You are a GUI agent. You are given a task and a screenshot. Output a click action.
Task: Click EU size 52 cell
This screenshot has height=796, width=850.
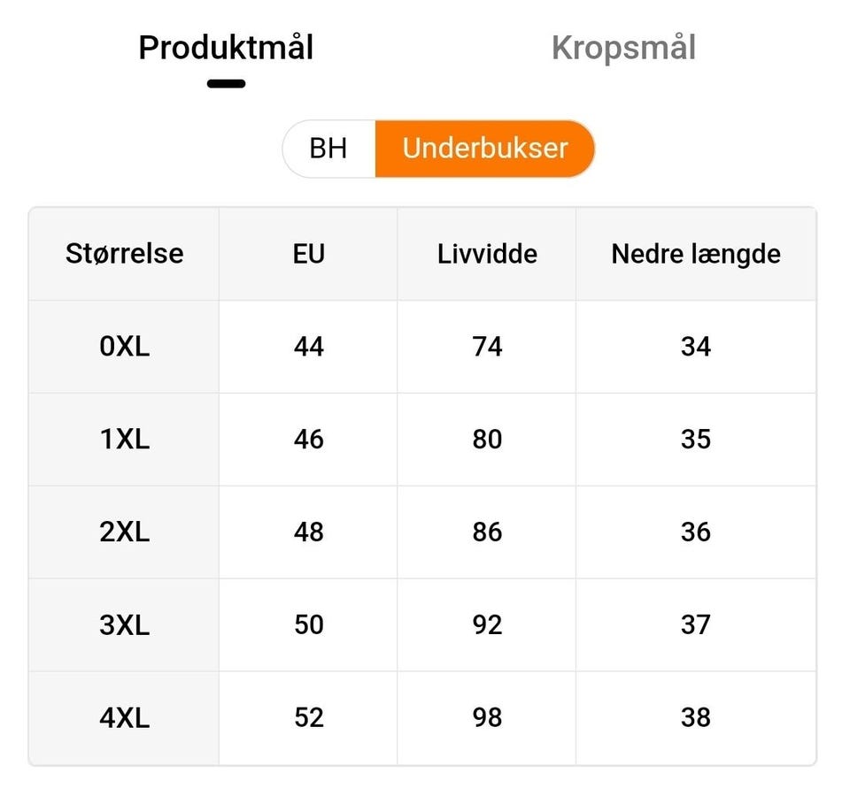click(x=309, y=717)
